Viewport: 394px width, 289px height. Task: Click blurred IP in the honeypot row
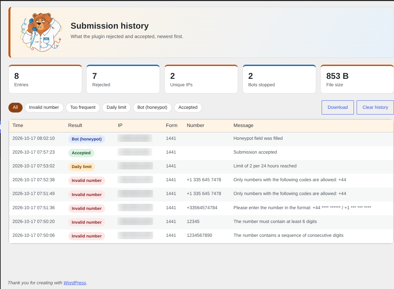click(135, 138)
